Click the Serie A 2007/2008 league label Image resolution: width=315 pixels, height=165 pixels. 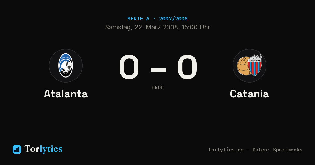(x=157, y=19)
